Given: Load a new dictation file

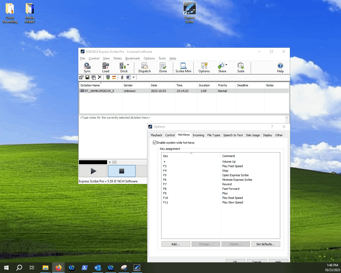Looking at the screenshot, I should point(105,67).
